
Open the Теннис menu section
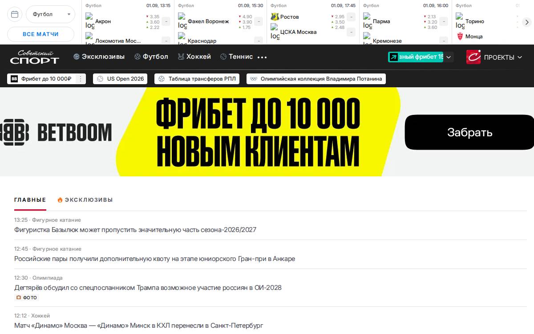pos(236,57)
